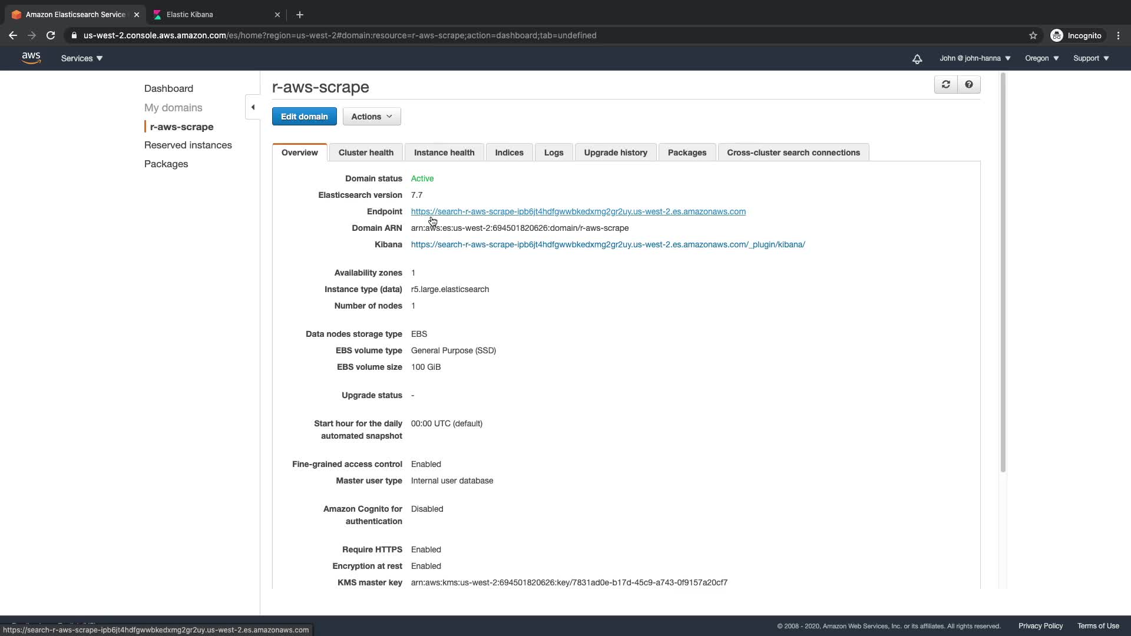Collapse the left navigation sidebar
The width and height of the screenshot is (1131, 636).
point(253,107)
